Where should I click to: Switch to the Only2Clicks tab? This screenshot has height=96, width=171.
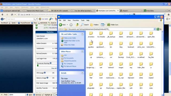155,11
